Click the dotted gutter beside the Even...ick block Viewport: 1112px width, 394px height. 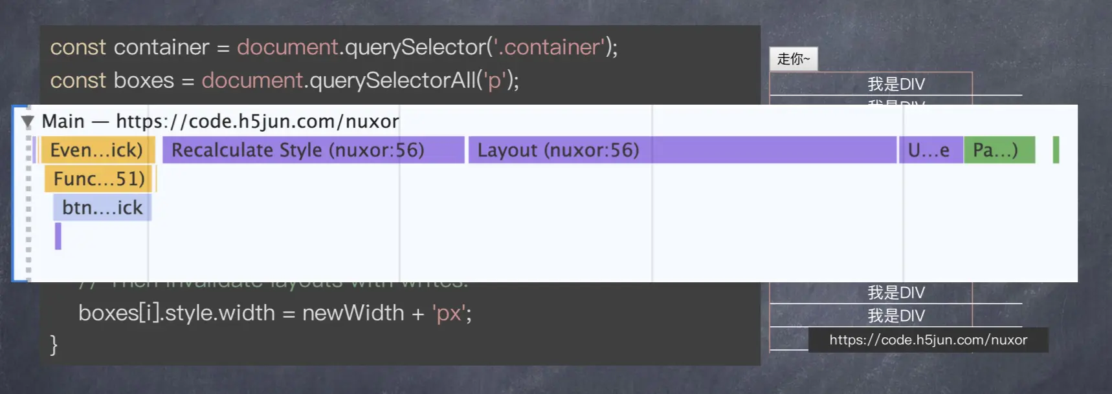[x=28, y=150]
